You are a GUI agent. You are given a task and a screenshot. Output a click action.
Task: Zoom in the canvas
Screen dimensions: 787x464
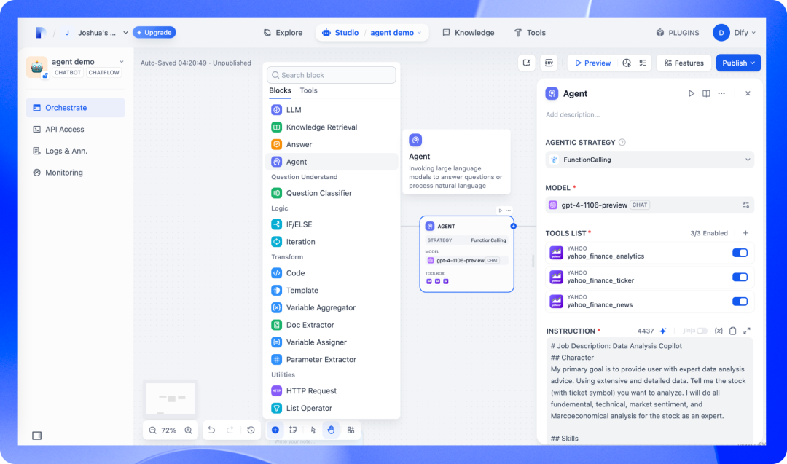(188, 430)
